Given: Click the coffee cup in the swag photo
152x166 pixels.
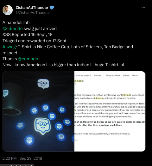Looking at the screenshot, I should point(12,98).
